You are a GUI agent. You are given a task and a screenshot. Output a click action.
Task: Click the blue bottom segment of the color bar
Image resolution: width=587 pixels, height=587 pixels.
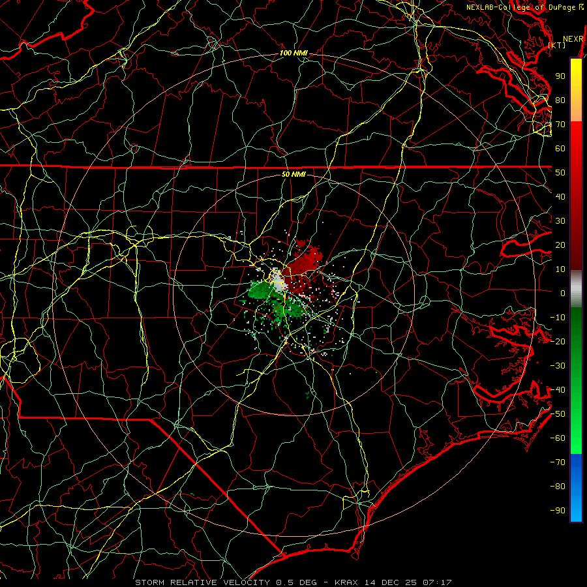click(576, 488)
